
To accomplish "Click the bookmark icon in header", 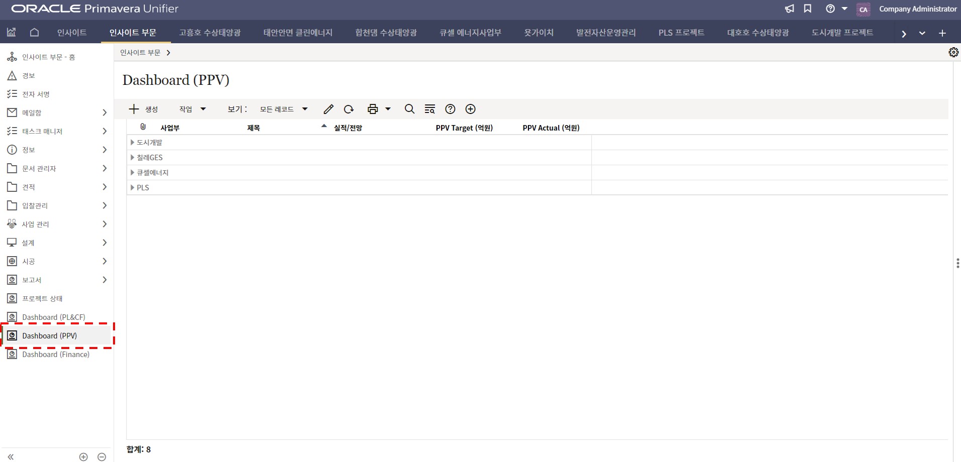I will click(x=808, y=9).
